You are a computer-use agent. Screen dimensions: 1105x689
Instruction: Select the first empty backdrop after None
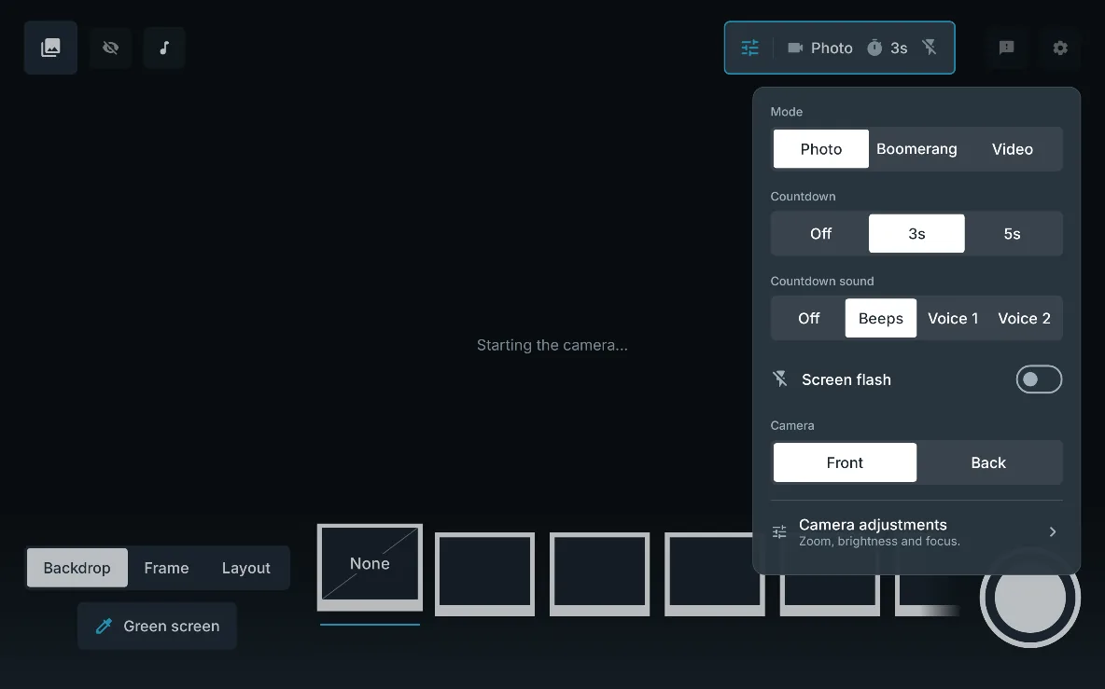(485, 573)
